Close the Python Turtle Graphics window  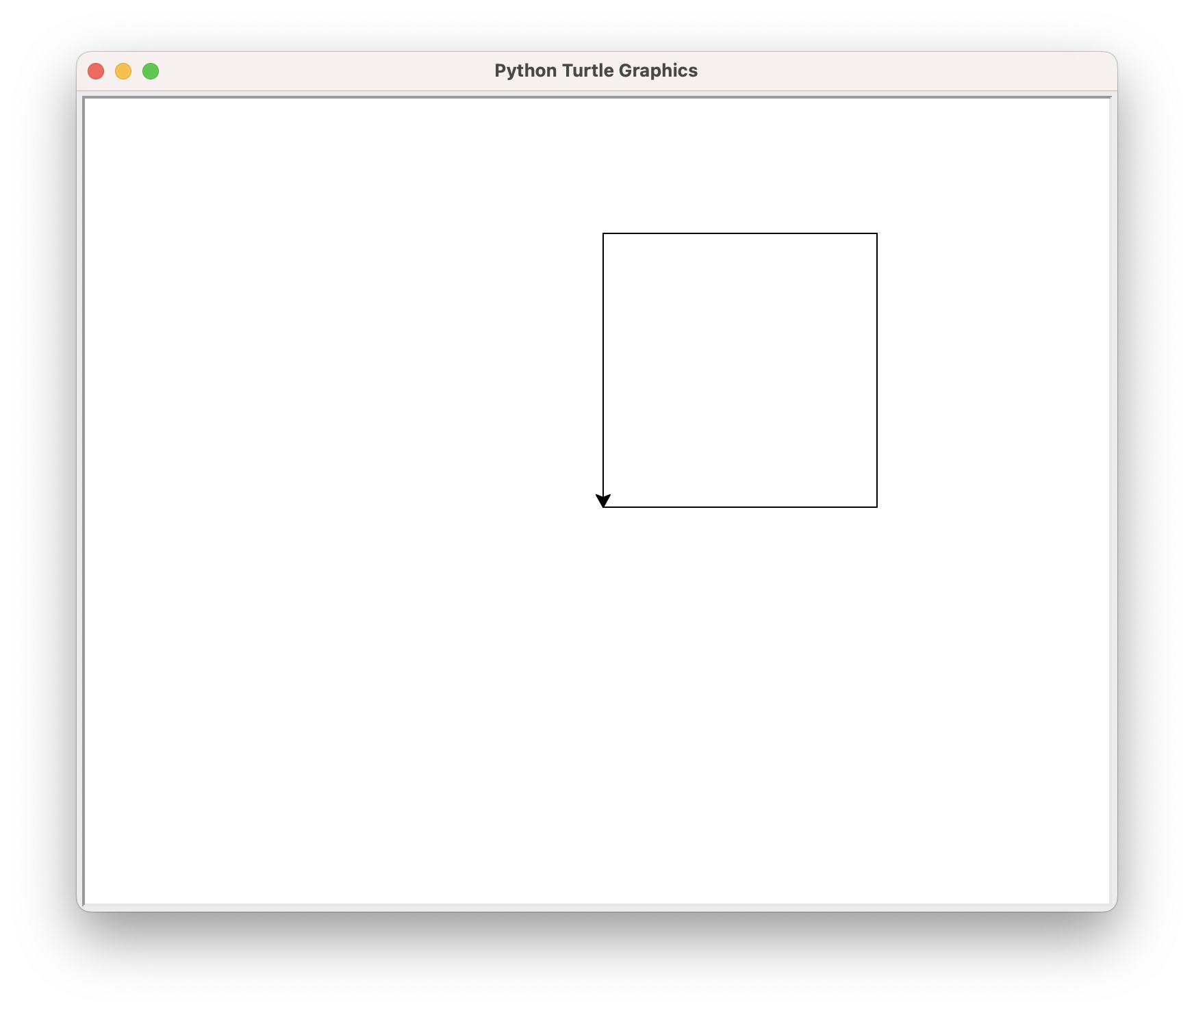click(96, 71)
